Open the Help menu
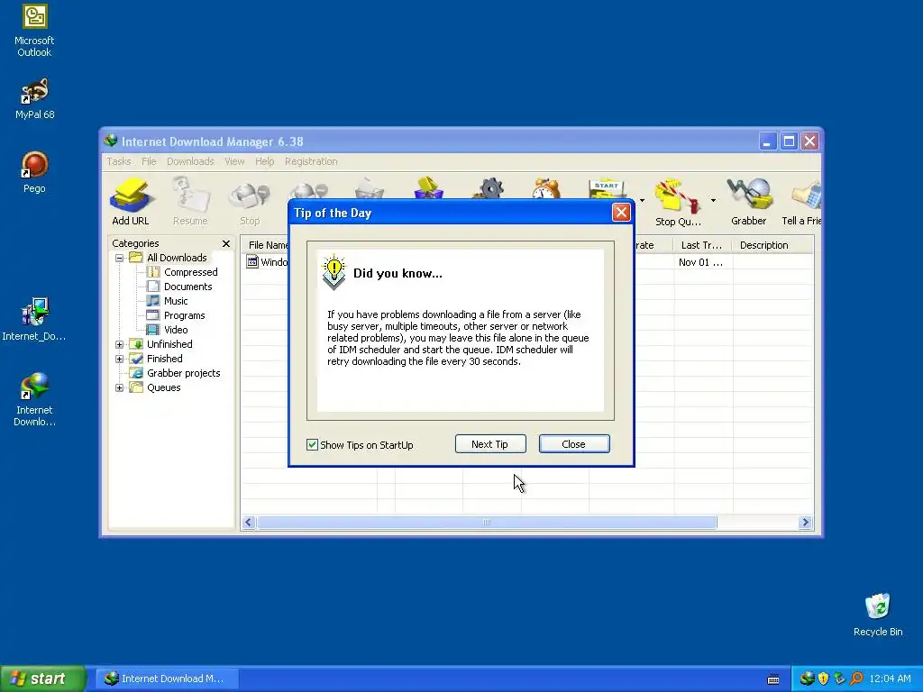Image resolution: width=923 pixels, height=692 pixels. [264, 161]
